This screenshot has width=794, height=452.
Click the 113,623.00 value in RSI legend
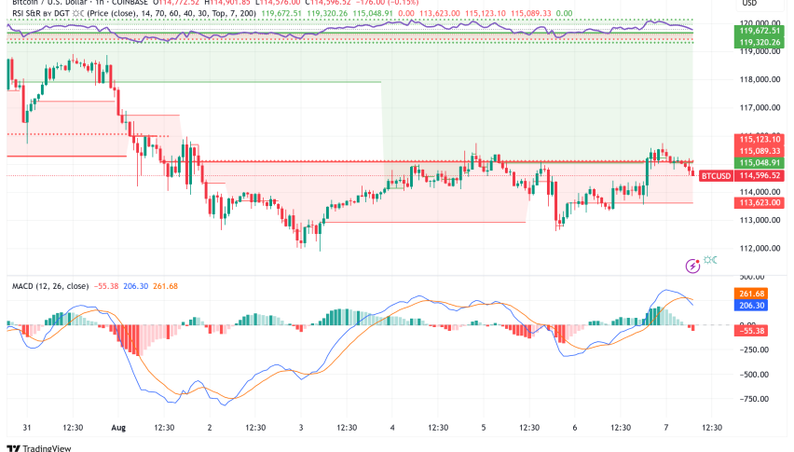click(x=440, y=13)
